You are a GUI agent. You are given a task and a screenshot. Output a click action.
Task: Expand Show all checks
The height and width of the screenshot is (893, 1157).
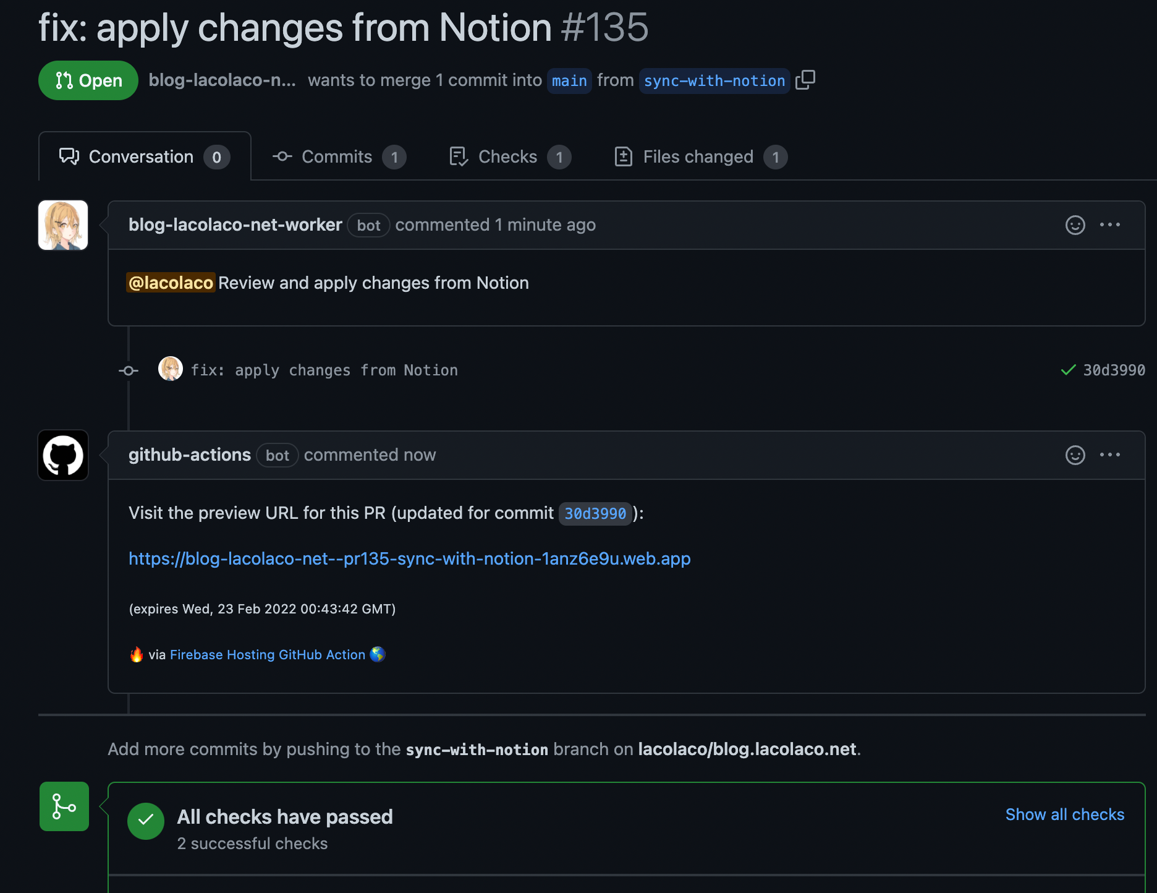[1064, 814]
